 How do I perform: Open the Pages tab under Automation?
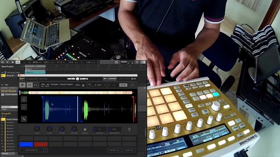(4, 109)
